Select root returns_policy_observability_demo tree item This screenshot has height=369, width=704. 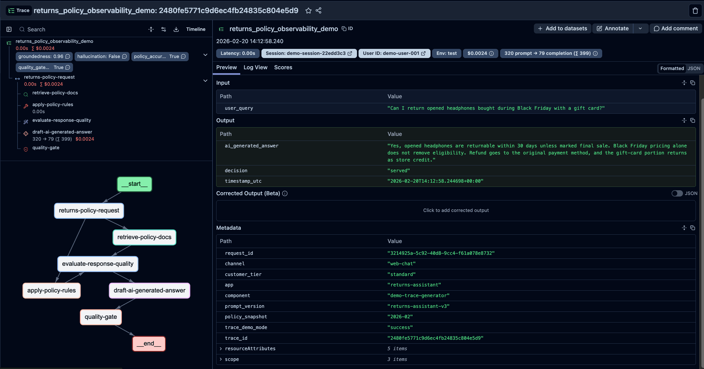(x=54, y=41)
